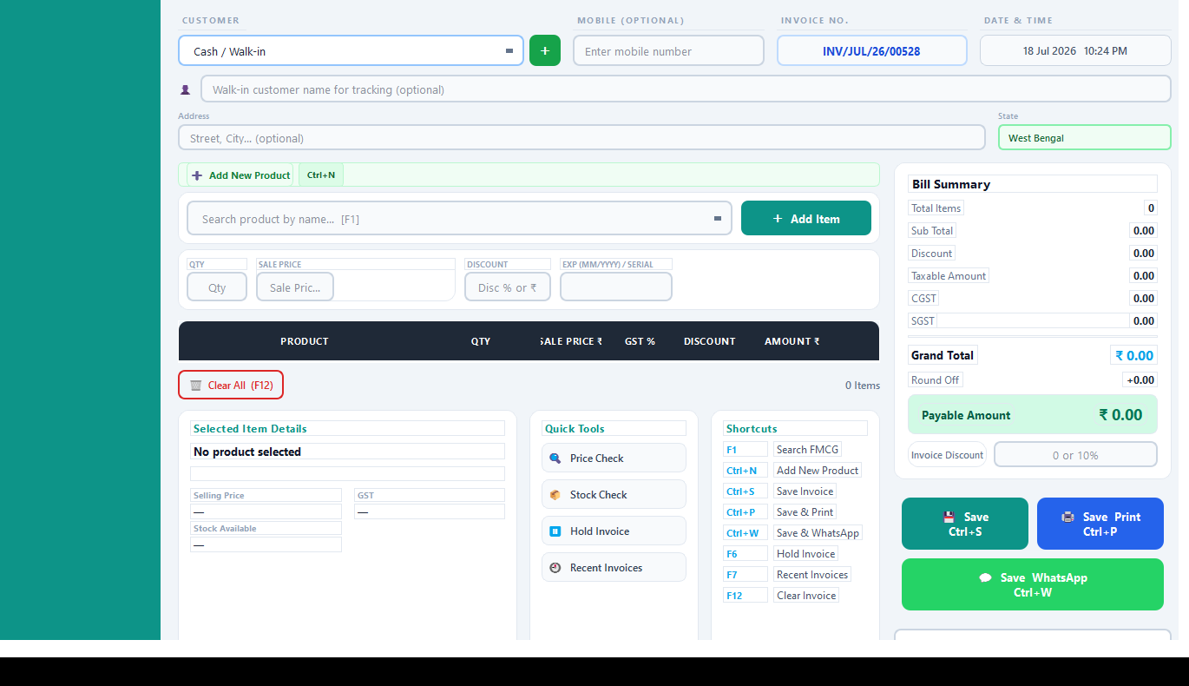Click the green plus add-customer button
Image resolution: width=1189 pixels, height=686 pixels.
545,50
